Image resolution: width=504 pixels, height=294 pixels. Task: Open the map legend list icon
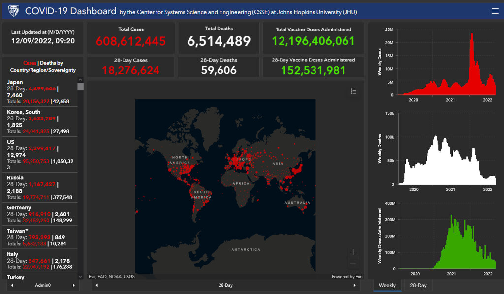(x=353, y=91)
